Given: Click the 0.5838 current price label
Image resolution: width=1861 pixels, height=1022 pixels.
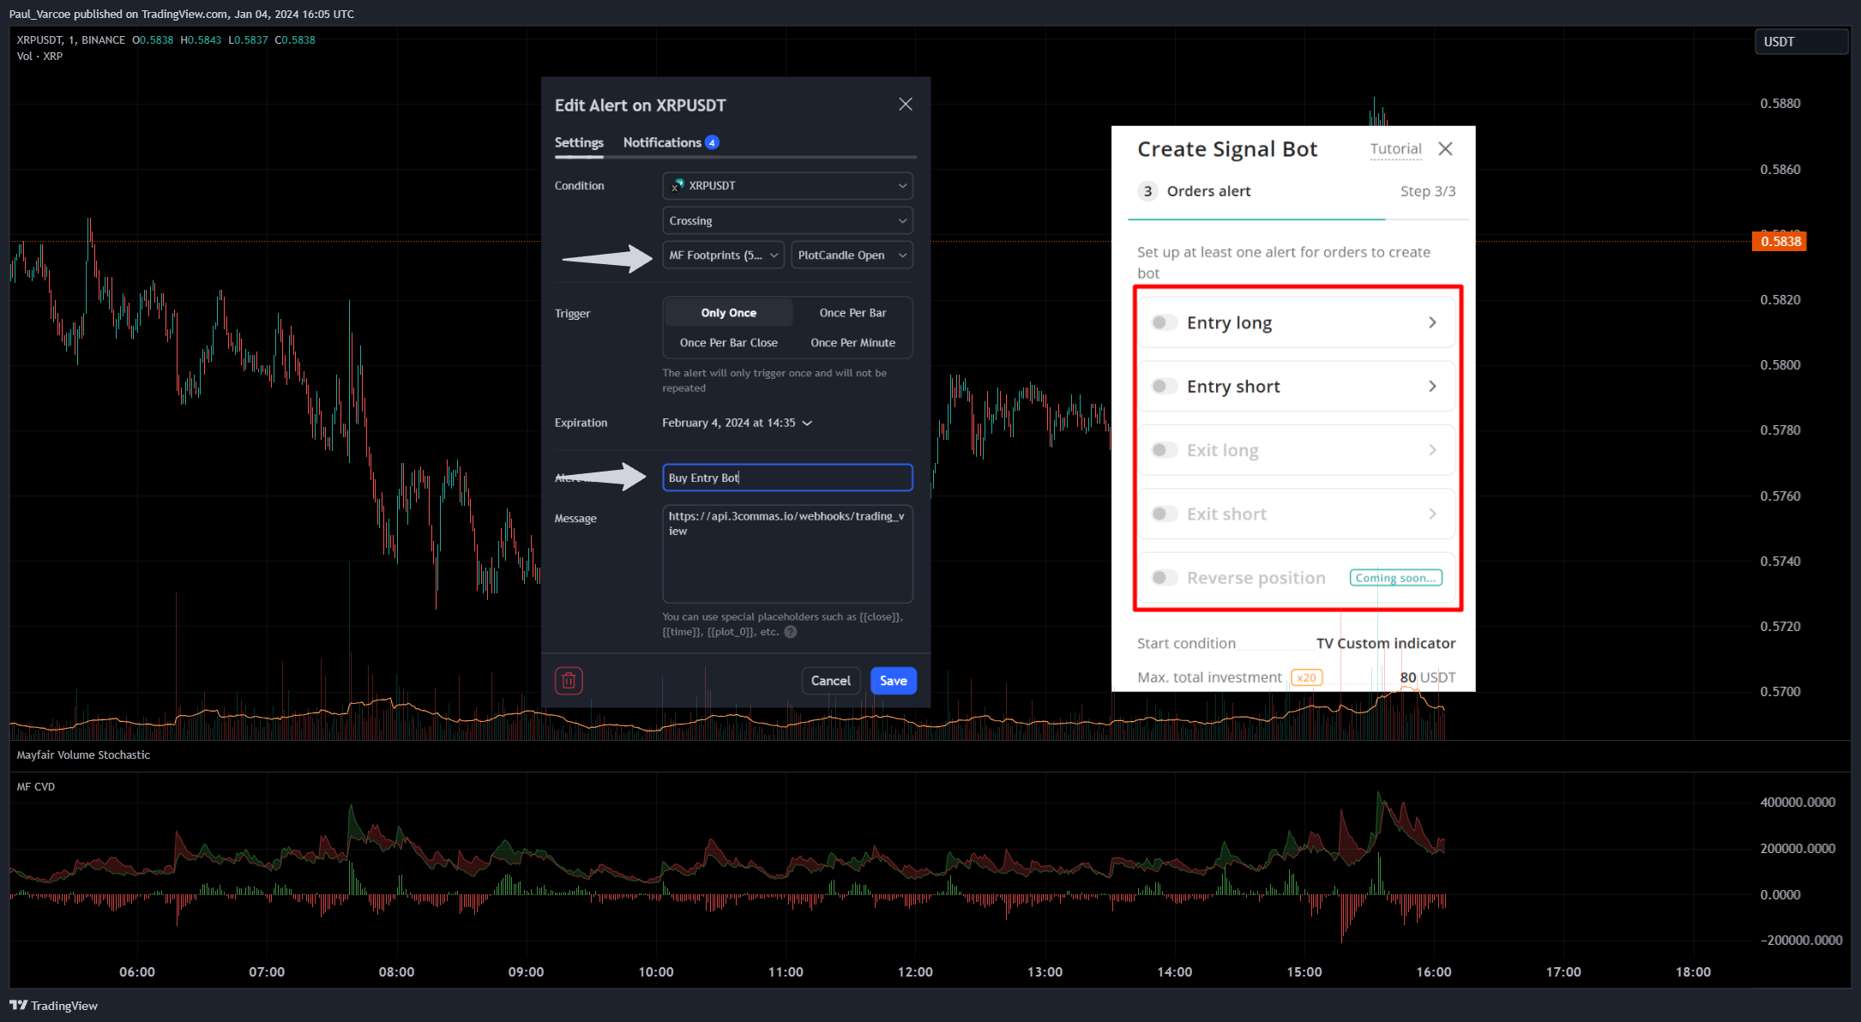Looking at the screenshot, I should point(1780,242).
